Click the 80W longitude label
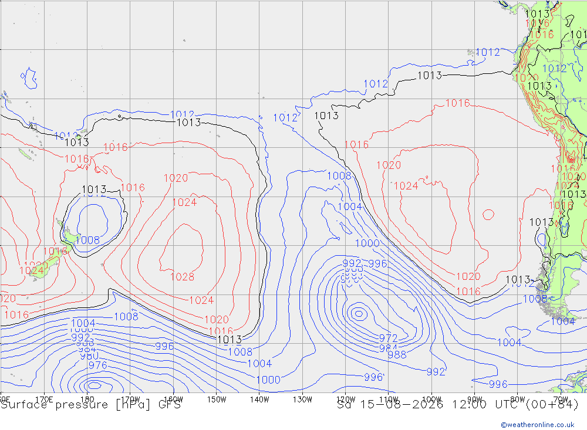The height and width of the screenshot is (430, 587). point(518,399)
